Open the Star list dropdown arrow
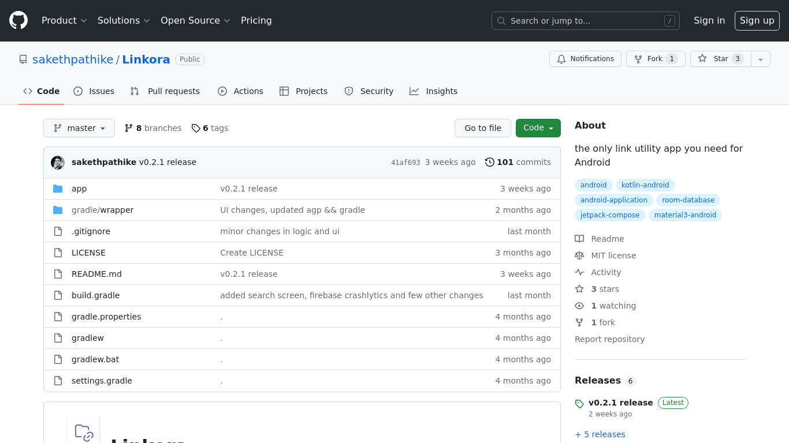789x443 pixels. (761, 59)
